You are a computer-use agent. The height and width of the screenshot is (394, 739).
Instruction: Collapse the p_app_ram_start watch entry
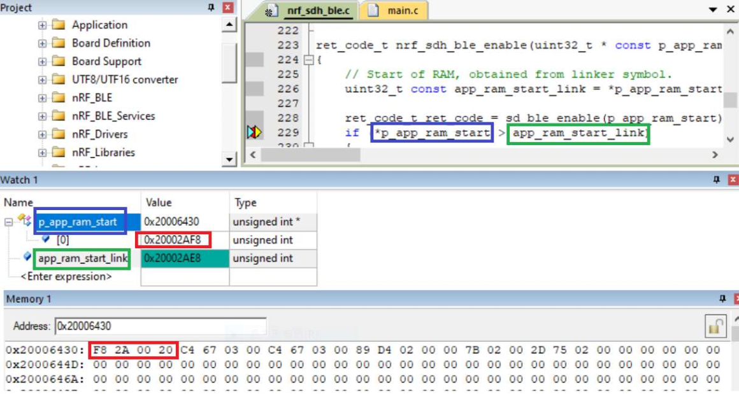9,222
